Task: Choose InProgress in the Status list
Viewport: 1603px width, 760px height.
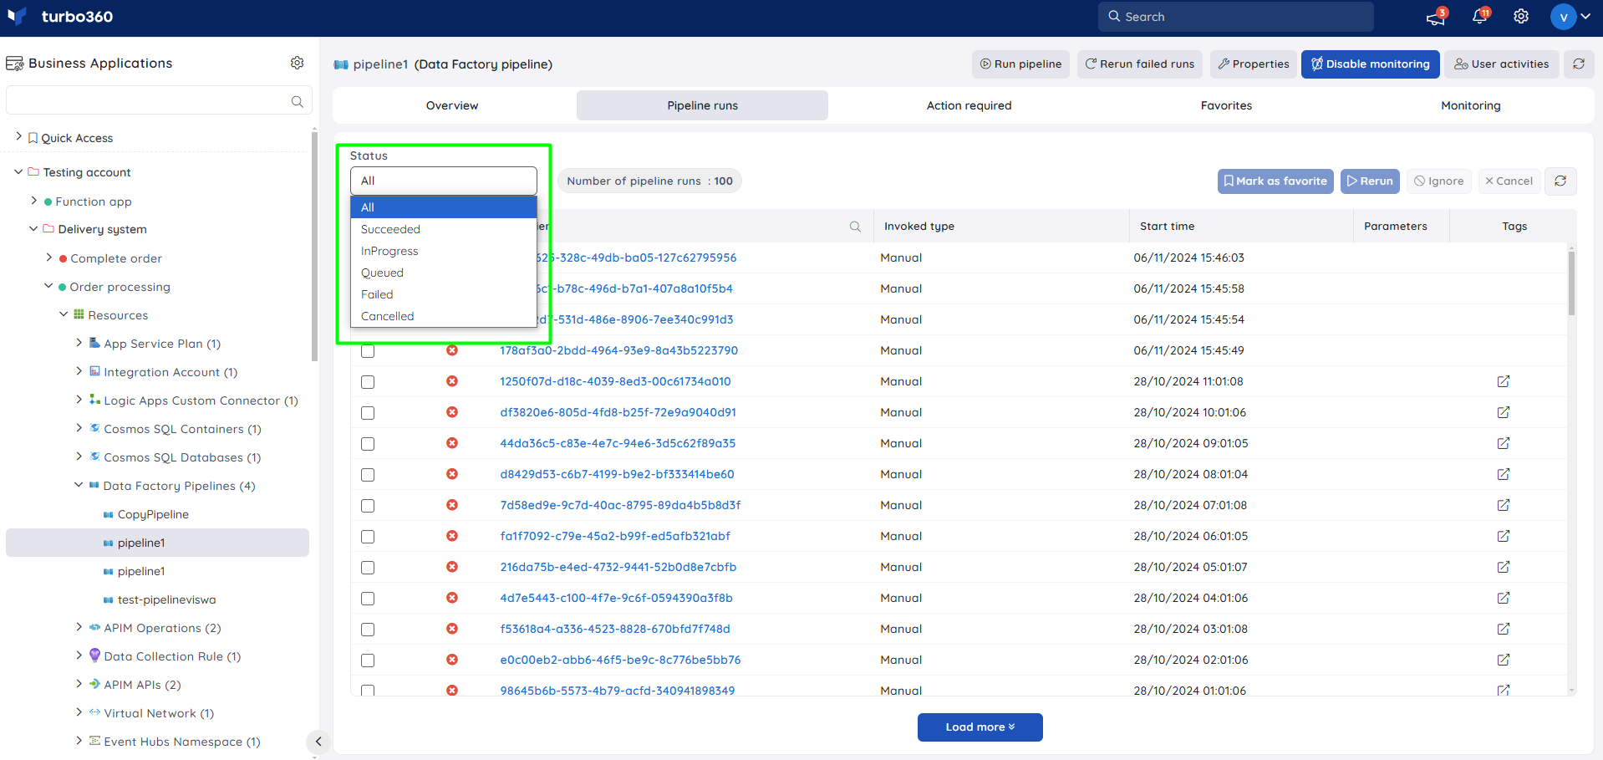Action: 443,251
